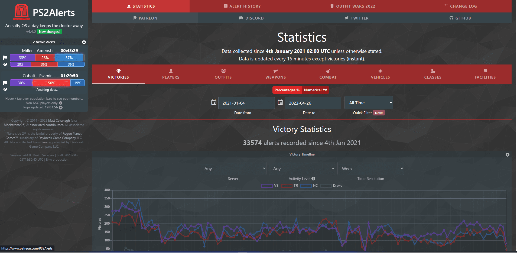Click the flag icon for Cobalt - Esamir

tap(5, 83)
